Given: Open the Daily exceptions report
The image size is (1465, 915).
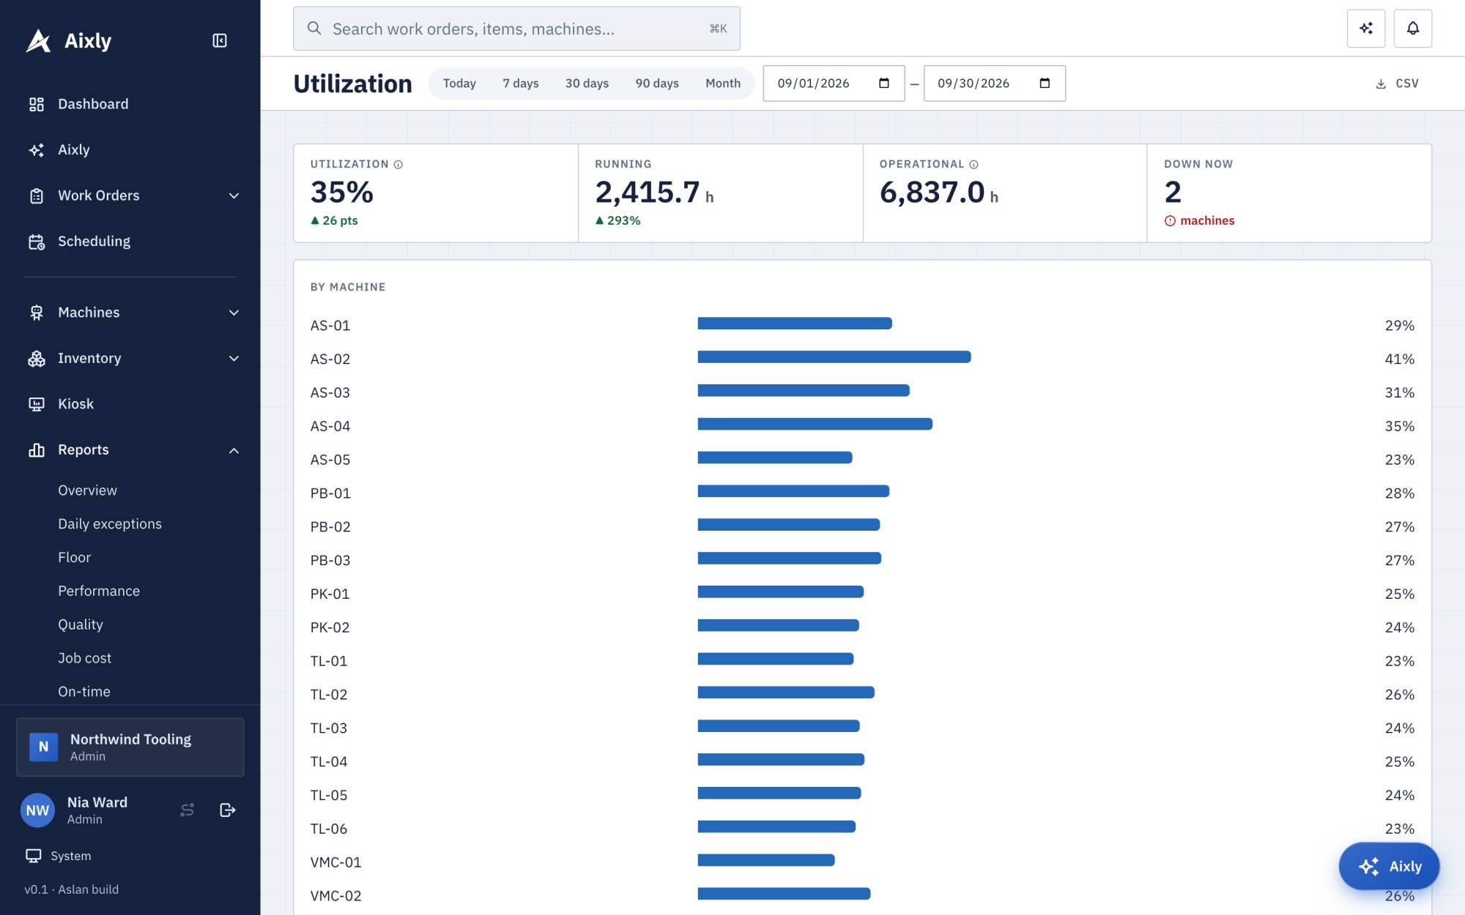Looking at the screenshot, I should pyautogui.click(x=110, y=524).
